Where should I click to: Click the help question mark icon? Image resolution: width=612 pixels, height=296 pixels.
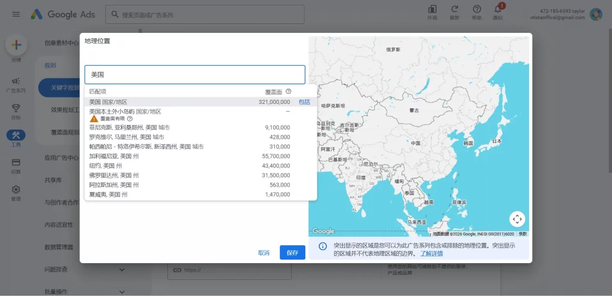click(x=476, y=10)
